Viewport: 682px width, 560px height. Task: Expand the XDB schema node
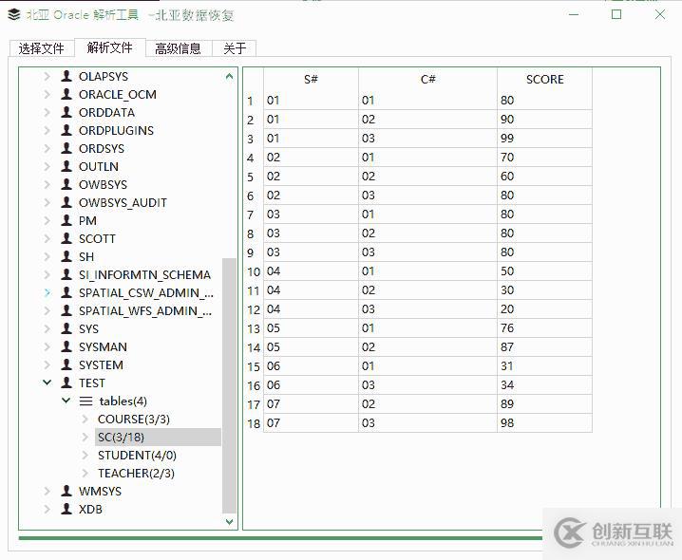[x=47, y=509]
